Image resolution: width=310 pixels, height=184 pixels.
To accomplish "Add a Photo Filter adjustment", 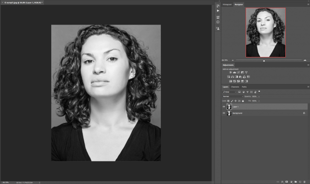I will point(240,77).
